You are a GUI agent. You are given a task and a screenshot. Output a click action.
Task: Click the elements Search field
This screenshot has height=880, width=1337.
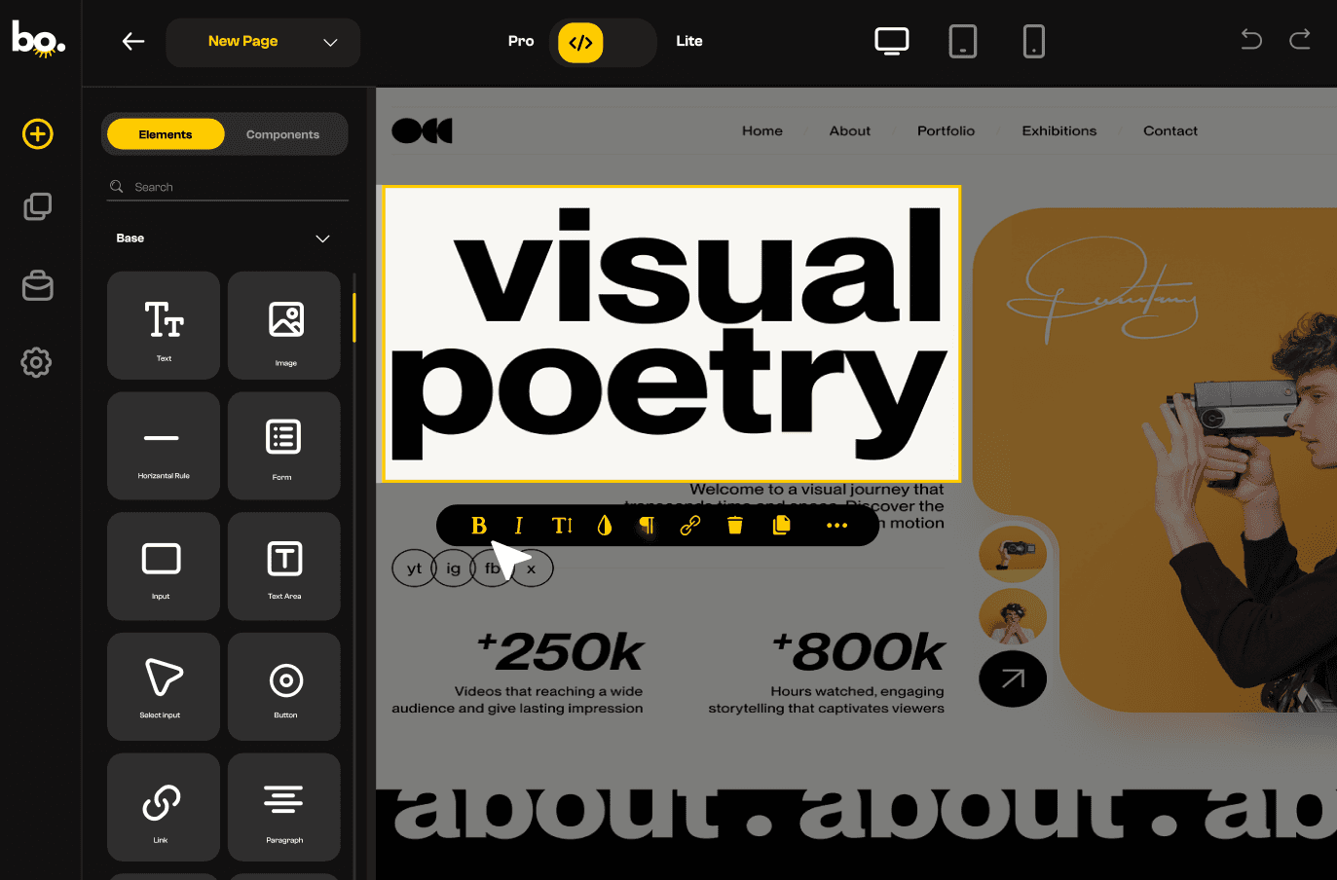pos(234,187)
